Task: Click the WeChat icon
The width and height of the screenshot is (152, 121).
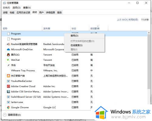Action: pos(8,60)
